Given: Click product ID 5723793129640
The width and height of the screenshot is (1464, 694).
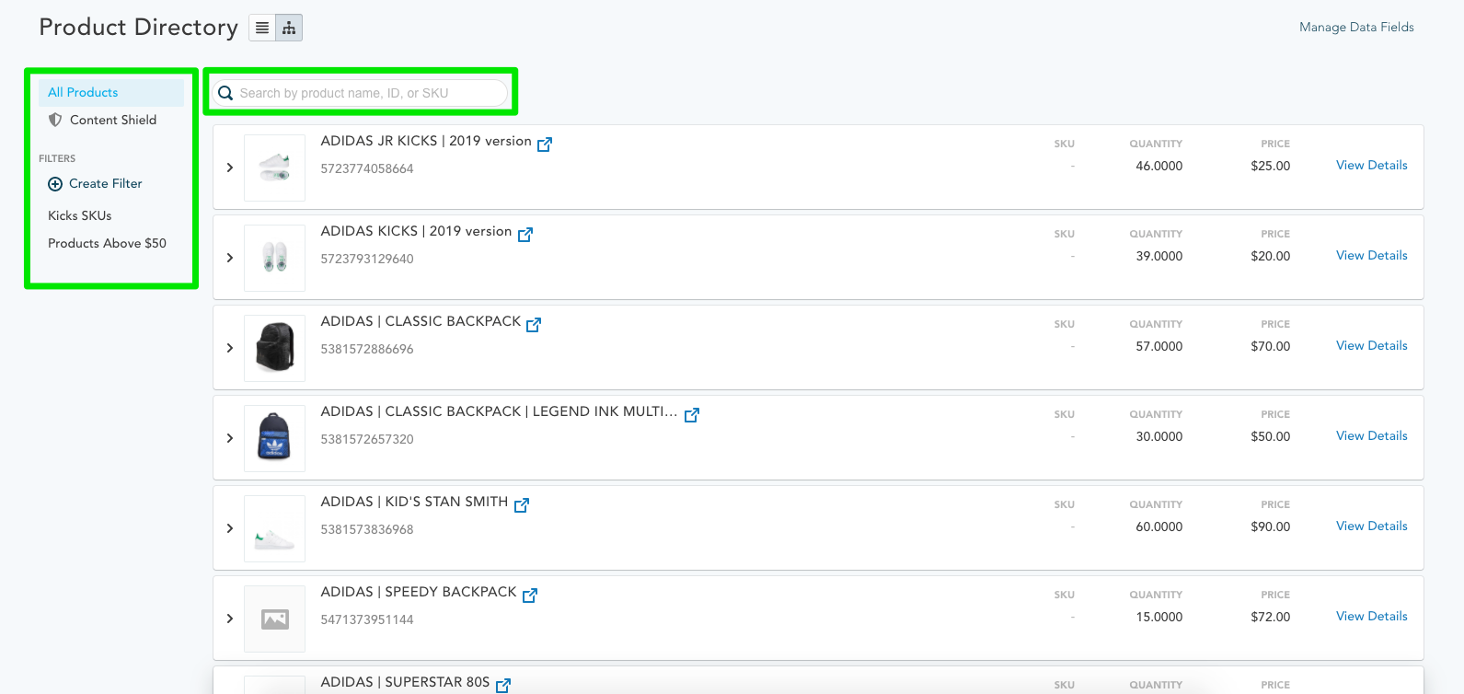Looking at the screenshot, I should [367, 259].
